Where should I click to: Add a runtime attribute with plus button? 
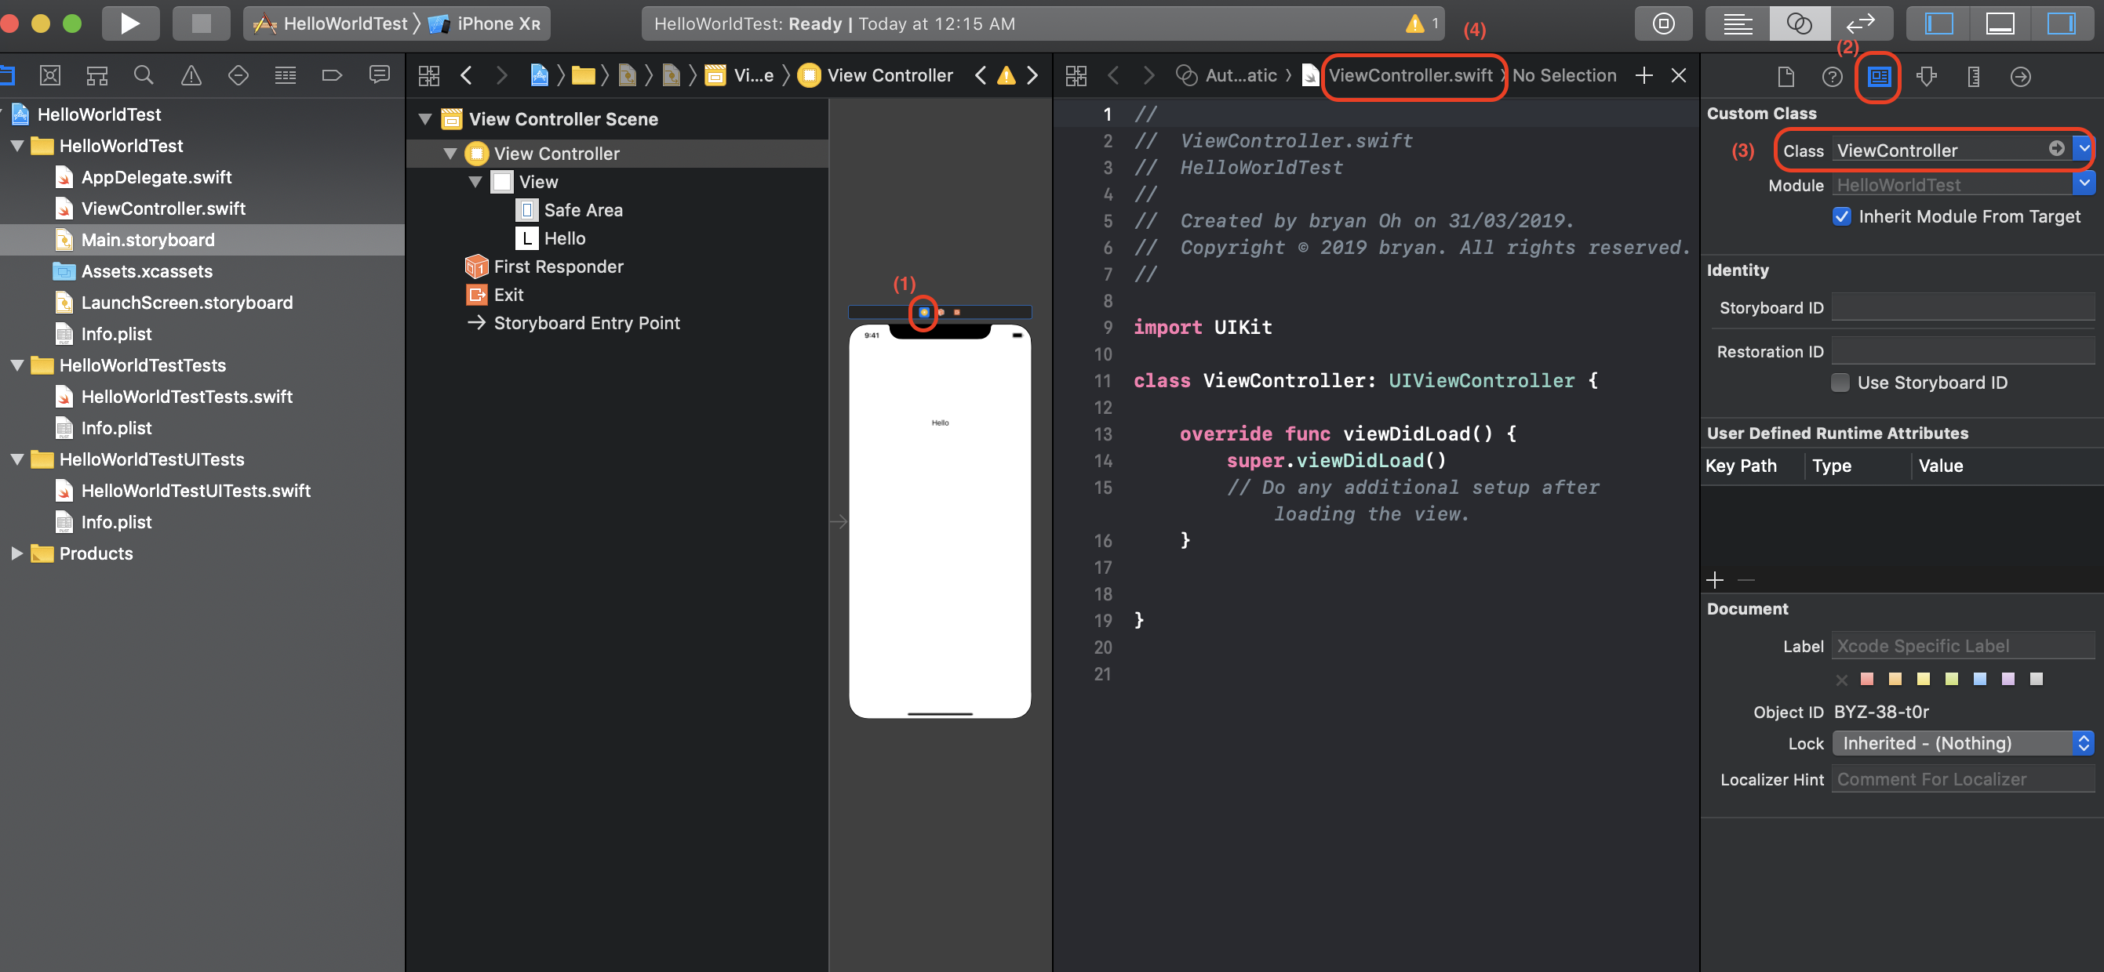click(1714, 580)
